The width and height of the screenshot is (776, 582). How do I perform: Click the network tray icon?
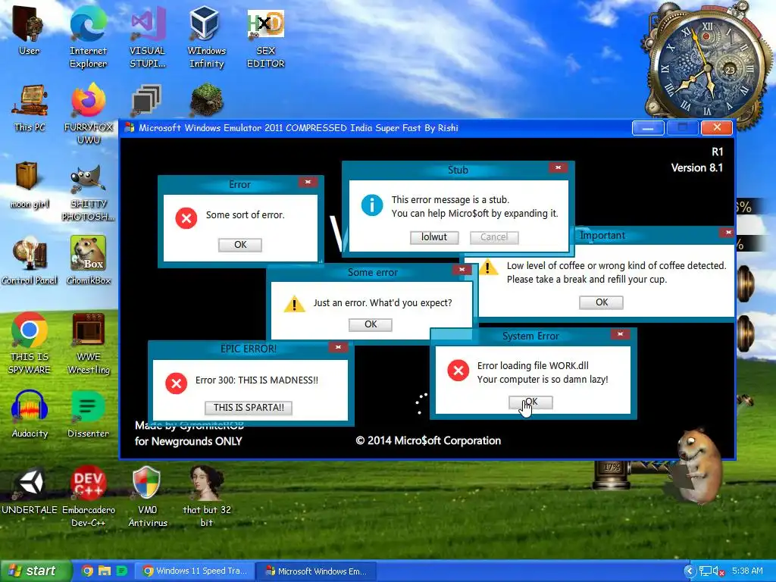[x=706, y=571]
